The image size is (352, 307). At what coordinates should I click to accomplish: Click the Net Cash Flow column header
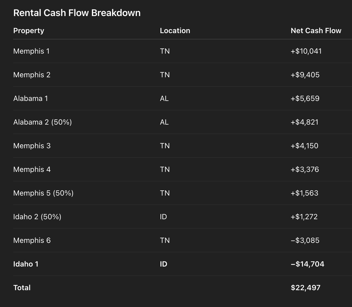click(316, 31)
